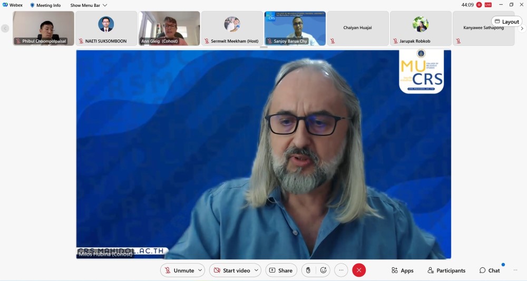Click the red leave meeting button
This screenshot has width=527, height=281.
359,270
